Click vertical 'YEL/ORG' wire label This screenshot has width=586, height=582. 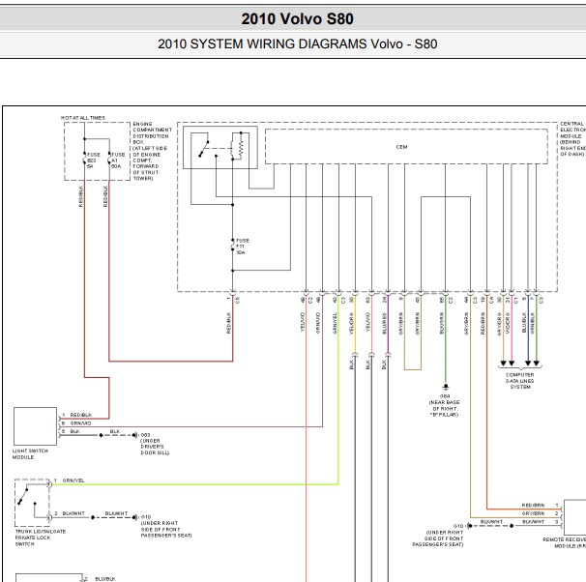click(x=351, y=324)
